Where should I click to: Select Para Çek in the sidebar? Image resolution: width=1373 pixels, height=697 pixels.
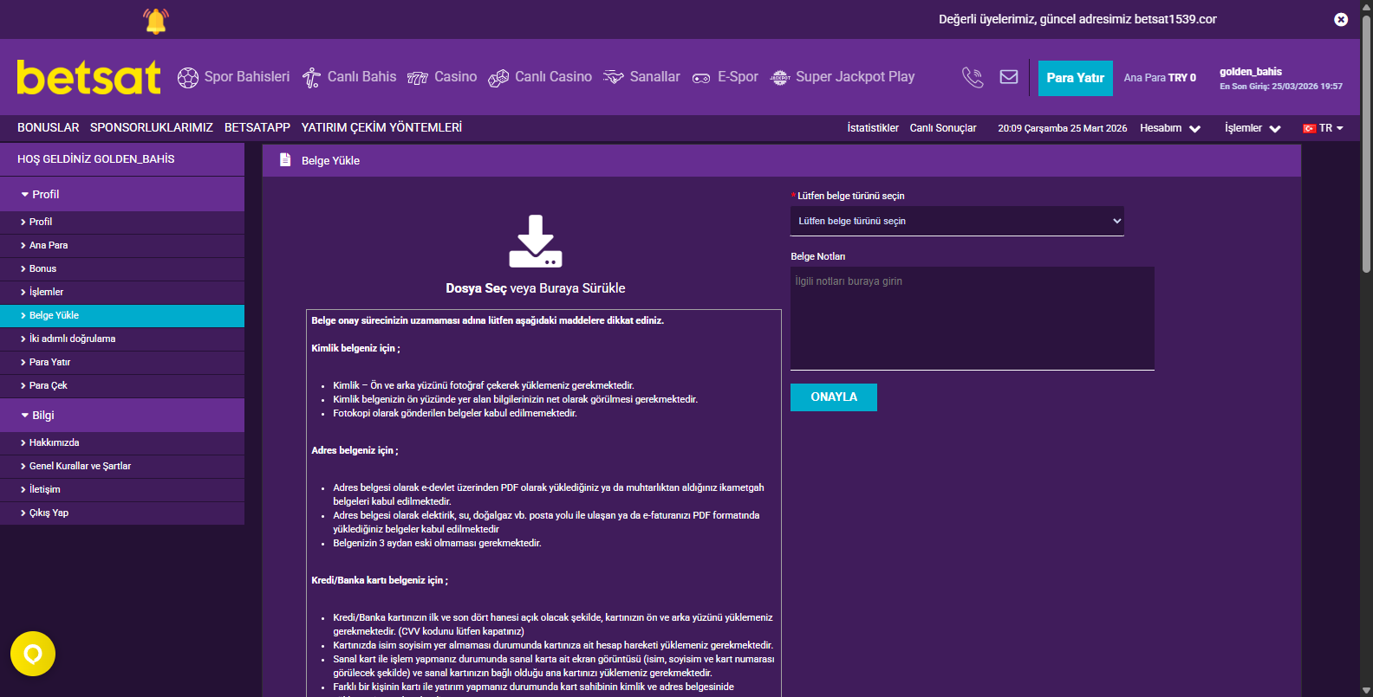(122, 386)
